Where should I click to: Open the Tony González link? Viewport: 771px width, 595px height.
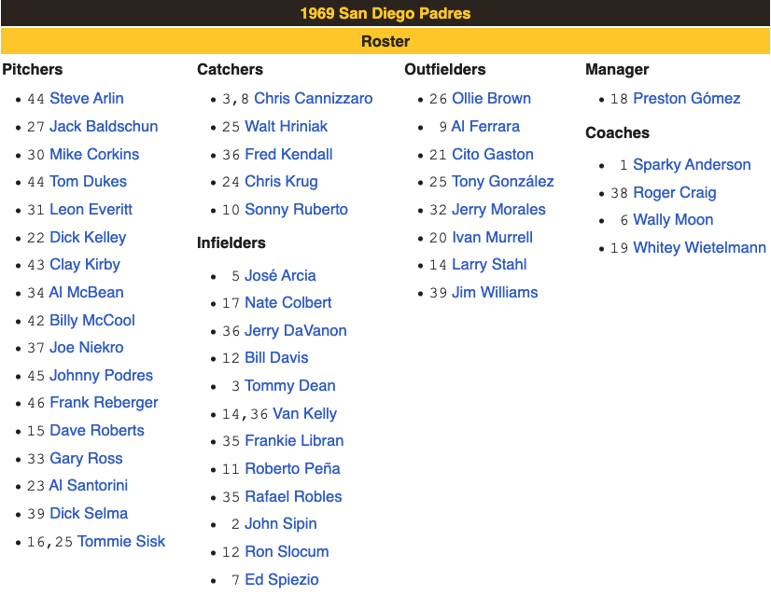click(x=503, y=181)
